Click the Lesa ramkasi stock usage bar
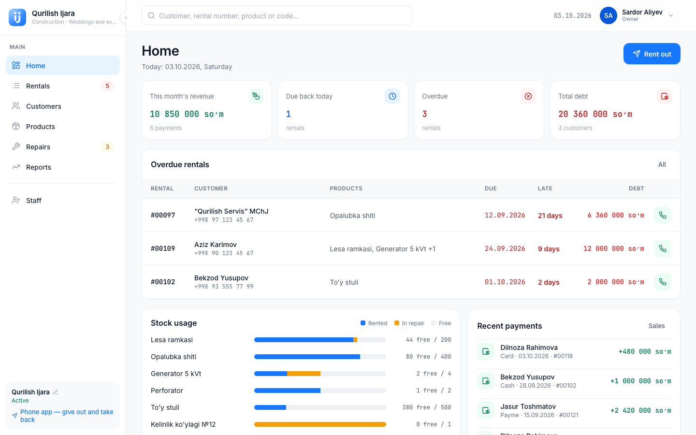The image size is (696, 435). [320, 340]
